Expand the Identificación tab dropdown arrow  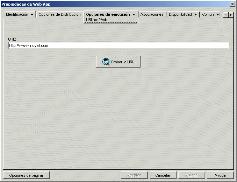[32, 15]
